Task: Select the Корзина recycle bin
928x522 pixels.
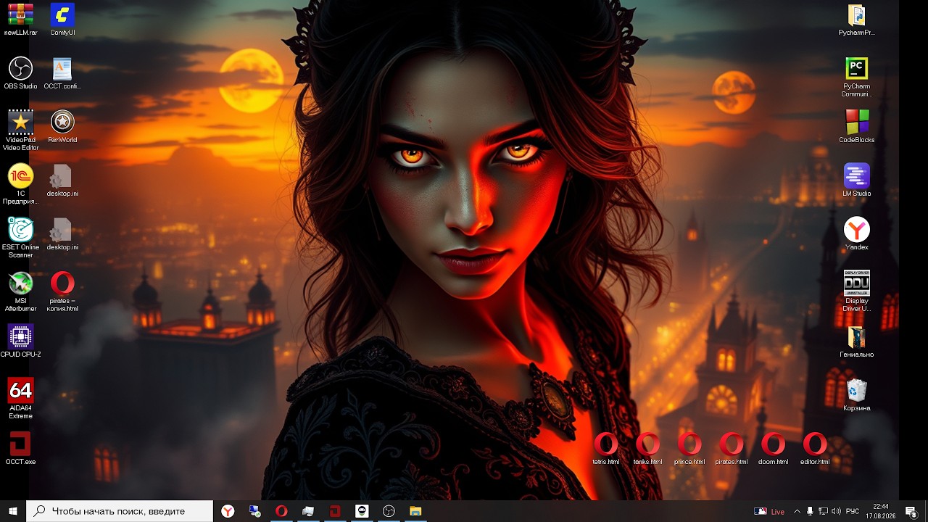Action: pyautogui.click(x=857, y=395)
